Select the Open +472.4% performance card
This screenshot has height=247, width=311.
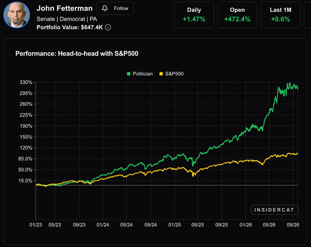[237, 15]
